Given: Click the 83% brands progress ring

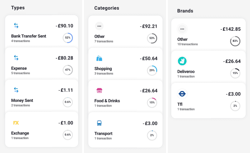Looking at the screenshot, I should pos(235,41).
